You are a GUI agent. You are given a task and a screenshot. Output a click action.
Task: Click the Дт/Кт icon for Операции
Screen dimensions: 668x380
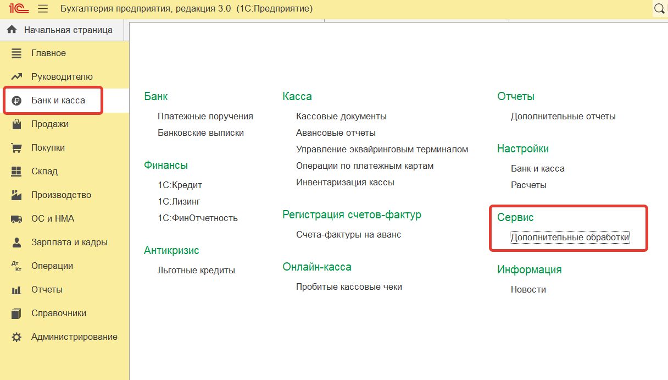point(16,266)
